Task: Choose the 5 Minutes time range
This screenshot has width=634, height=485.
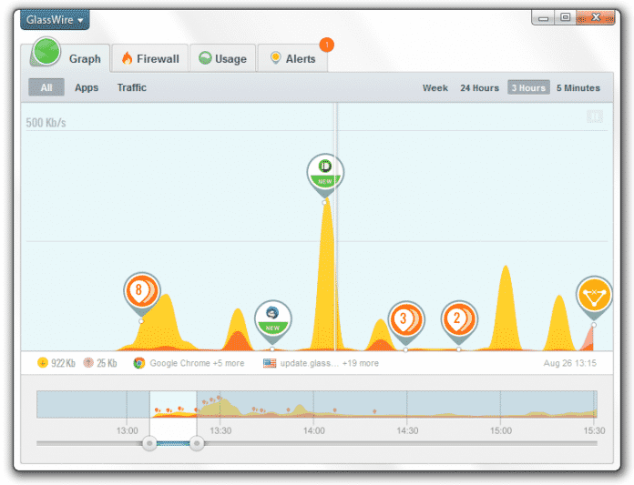Action: pyautogui.click(x=578, y=88)
